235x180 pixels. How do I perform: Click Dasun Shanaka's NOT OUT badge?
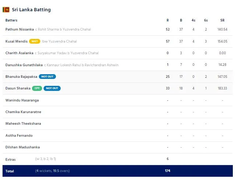click(x=52, y=88)
